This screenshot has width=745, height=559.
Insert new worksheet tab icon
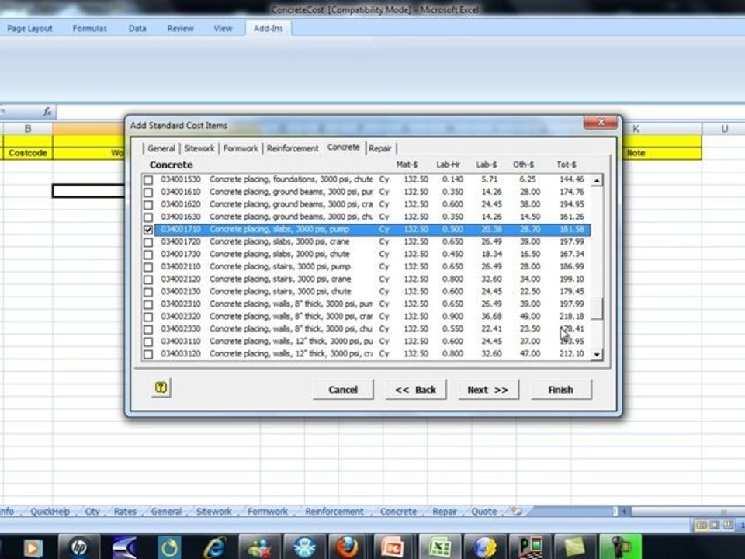click(517, 511)
